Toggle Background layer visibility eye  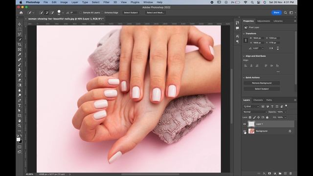pos(245,131)
